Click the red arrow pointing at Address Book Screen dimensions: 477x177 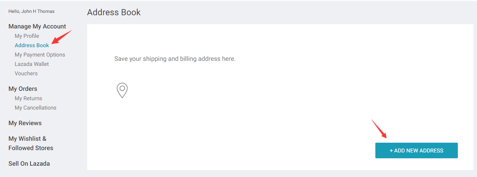(x=62, y=37)
